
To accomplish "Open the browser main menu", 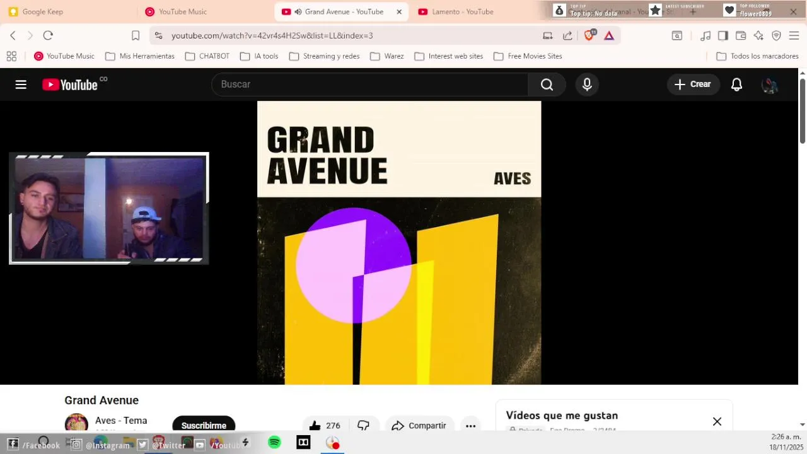I will 794,35.
